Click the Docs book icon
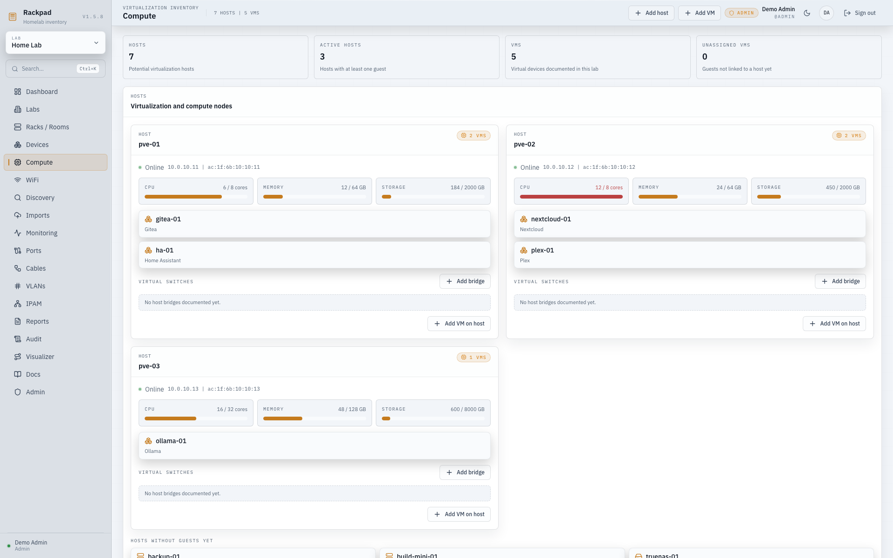The width and height of the screenshot is (893, 558). point(18,374)
